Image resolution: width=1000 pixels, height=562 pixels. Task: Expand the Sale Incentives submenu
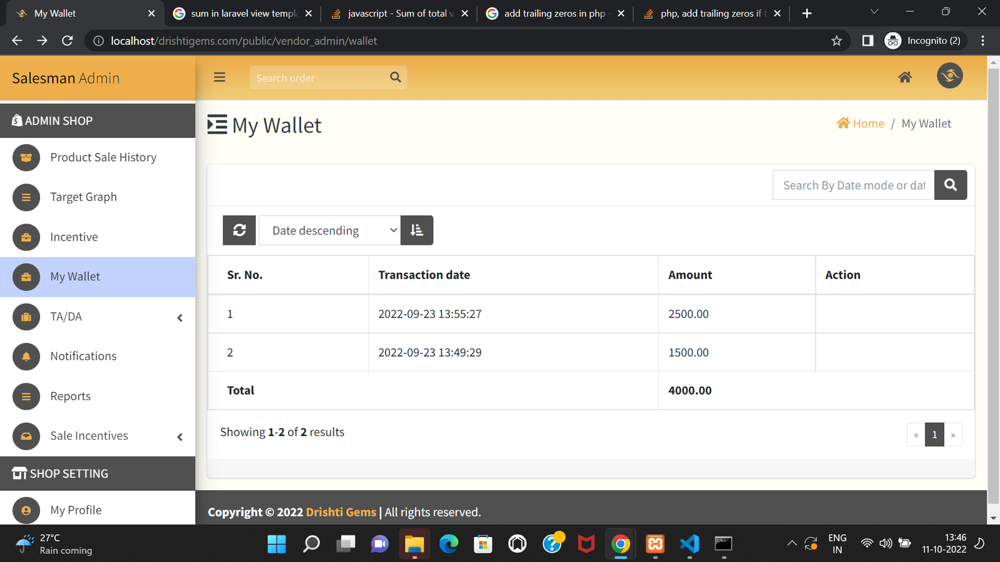[x=180, y=436]
